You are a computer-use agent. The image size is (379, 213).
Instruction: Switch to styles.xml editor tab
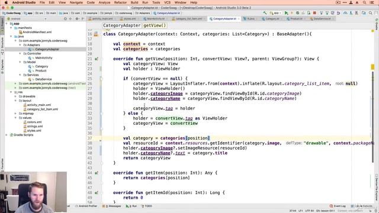click(130, 19)
